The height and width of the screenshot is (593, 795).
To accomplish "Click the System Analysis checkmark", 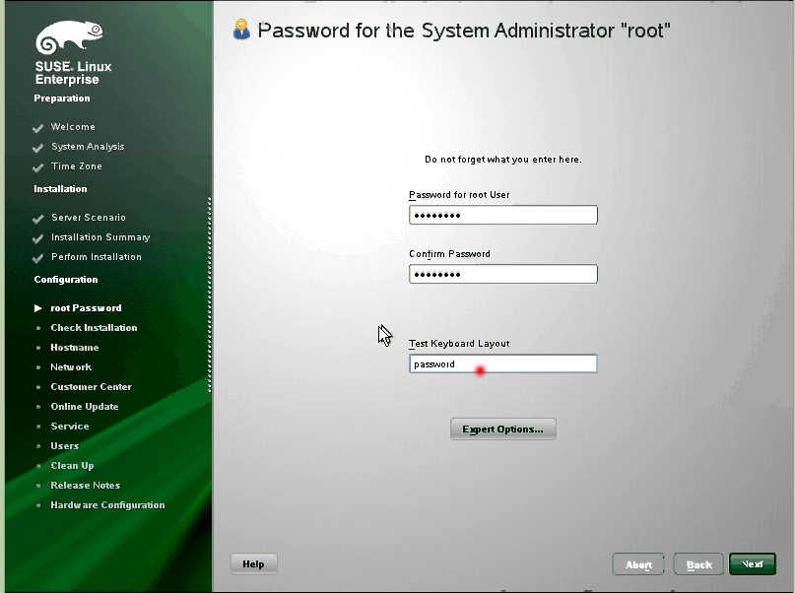I will [x=37, y=148].
